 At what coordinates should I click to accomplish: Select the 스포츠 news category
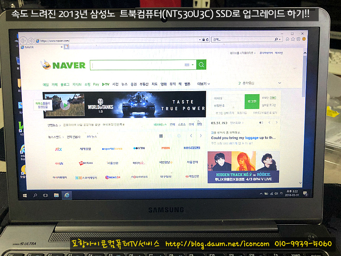point(182,125)
